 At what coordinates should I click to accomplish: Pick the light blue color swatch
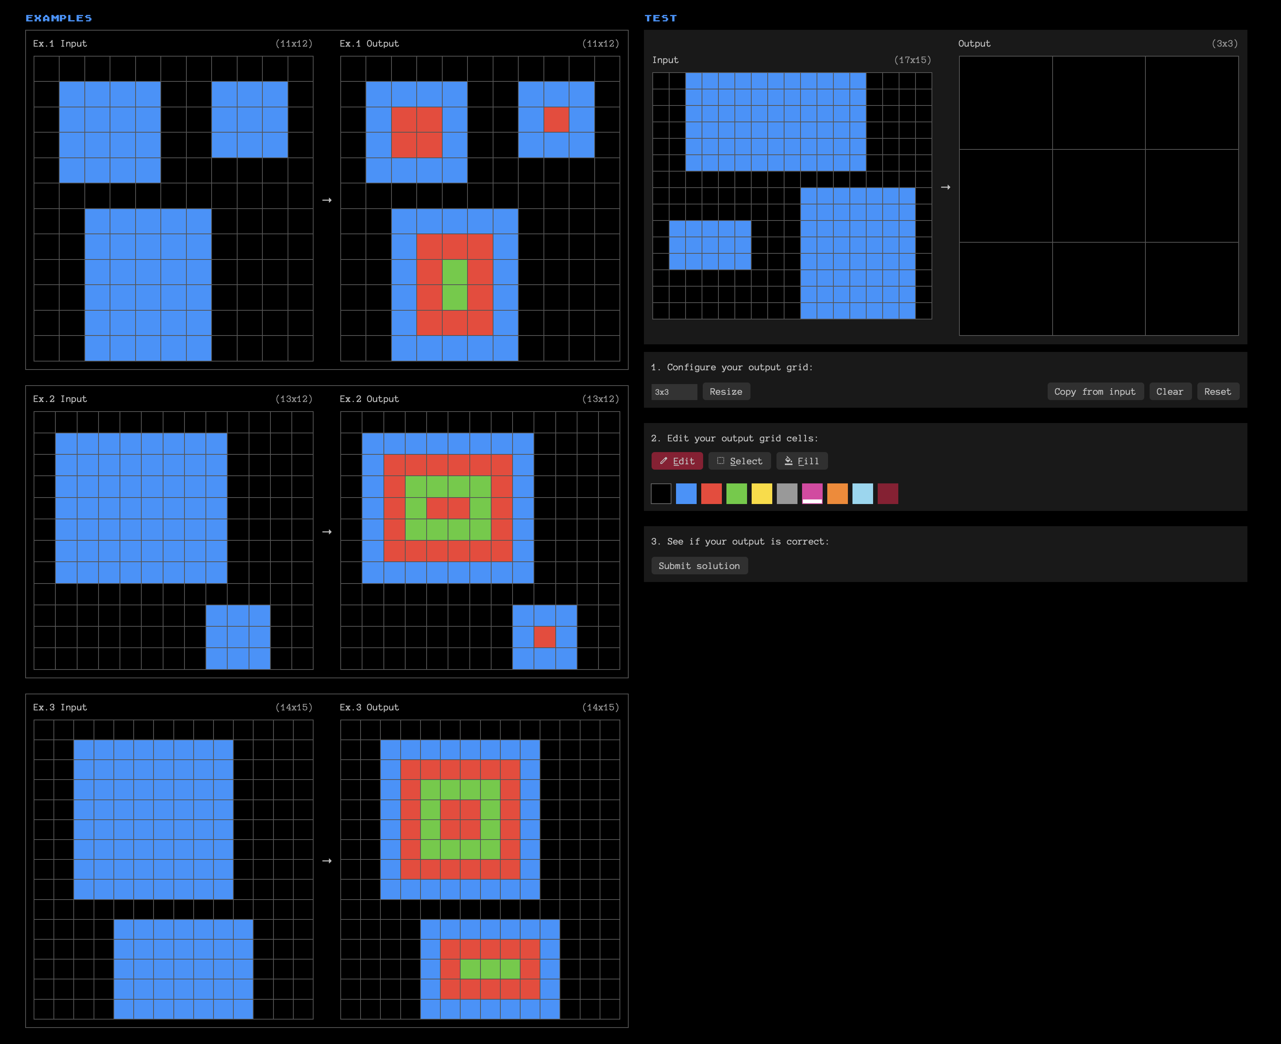(x=863, y=494)
